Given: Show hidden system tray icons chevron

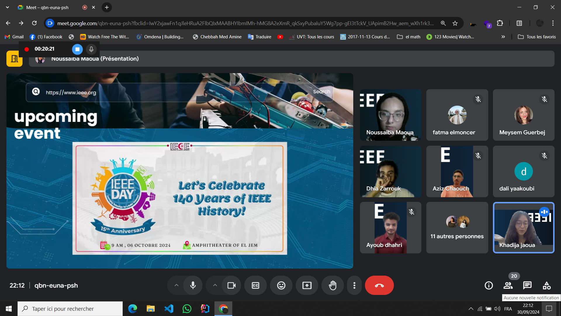Looking at the screenshot, I should 471,309.
